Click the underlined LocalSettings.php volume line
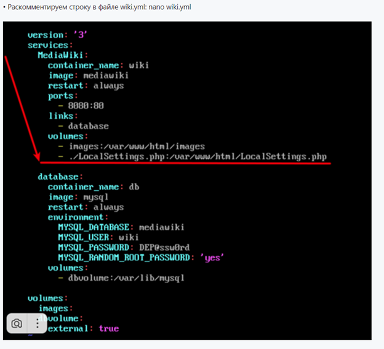This screenshot has height=349, width=384. pyautogui.click(x=197, y=157)
